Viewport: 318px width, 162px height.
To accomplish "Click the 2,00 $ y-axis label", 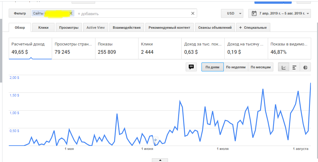I will click(x=14, y=78).
